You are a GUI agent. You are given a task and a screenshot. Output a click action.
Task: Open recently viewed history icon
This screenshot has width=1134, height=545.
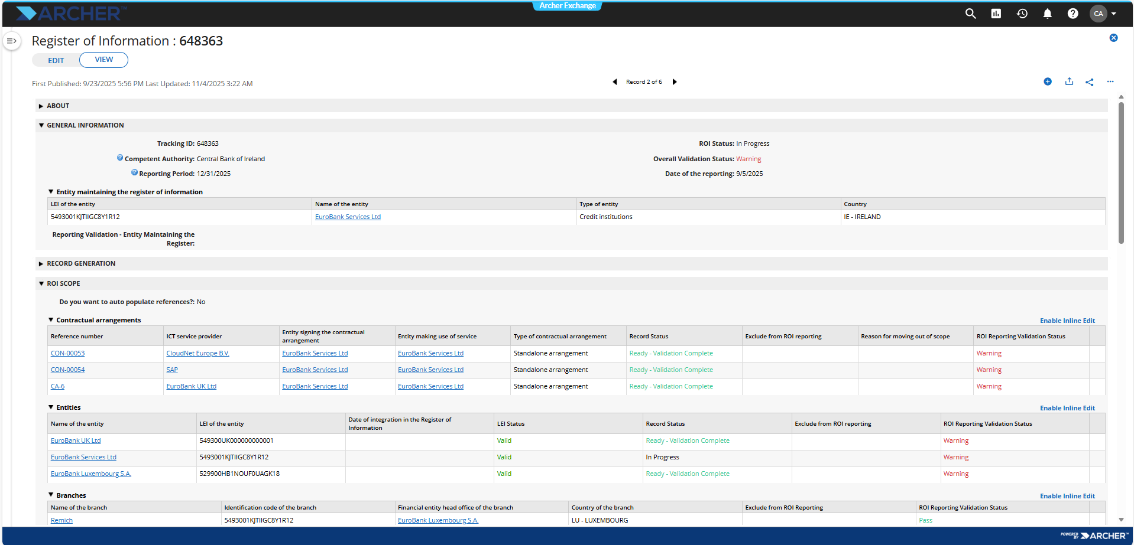pos(1022,14)
